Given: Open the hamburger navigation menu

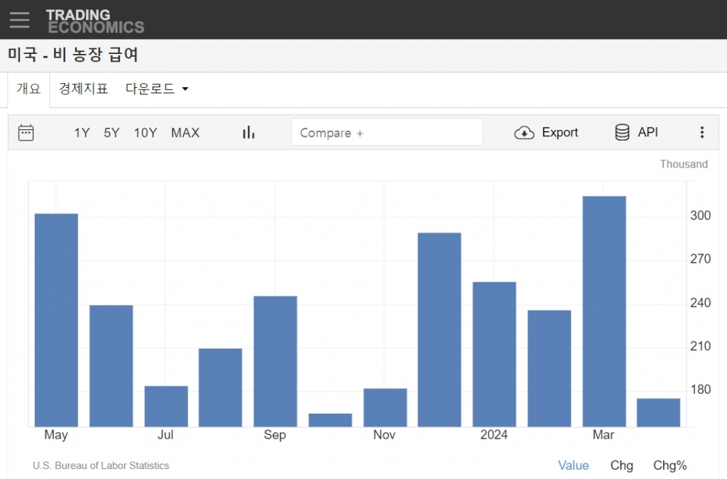Looking at the screenshot, I should pyautogui.click(x=19, y=19).
